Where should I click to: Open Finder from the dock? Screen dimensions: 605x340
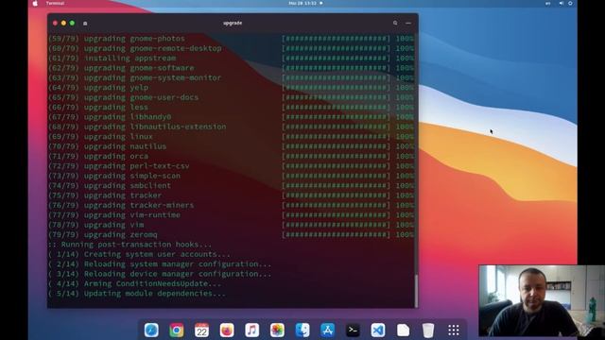pos(302,331)
